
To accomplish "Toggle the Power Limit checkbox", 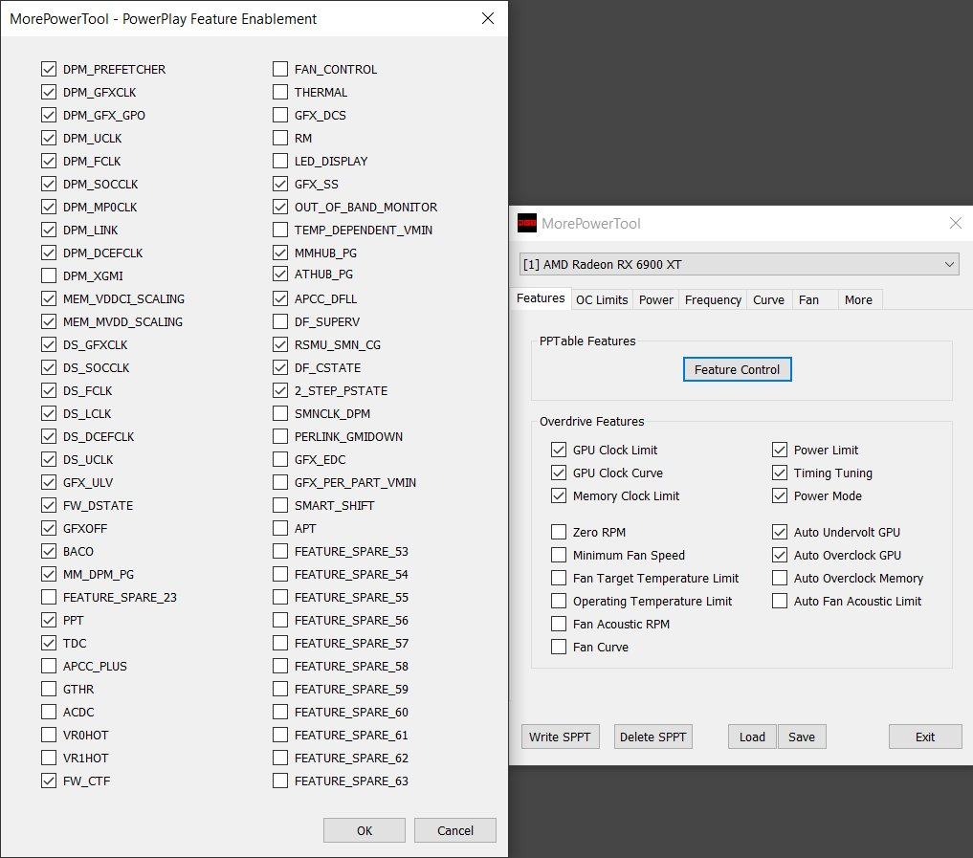I will coord(780,450).
